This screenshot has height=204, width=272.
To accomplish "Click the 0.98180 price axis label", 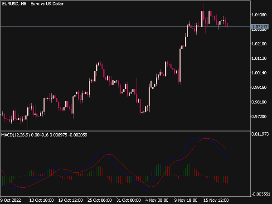I will pyautogui.click(x=259, y=102).
